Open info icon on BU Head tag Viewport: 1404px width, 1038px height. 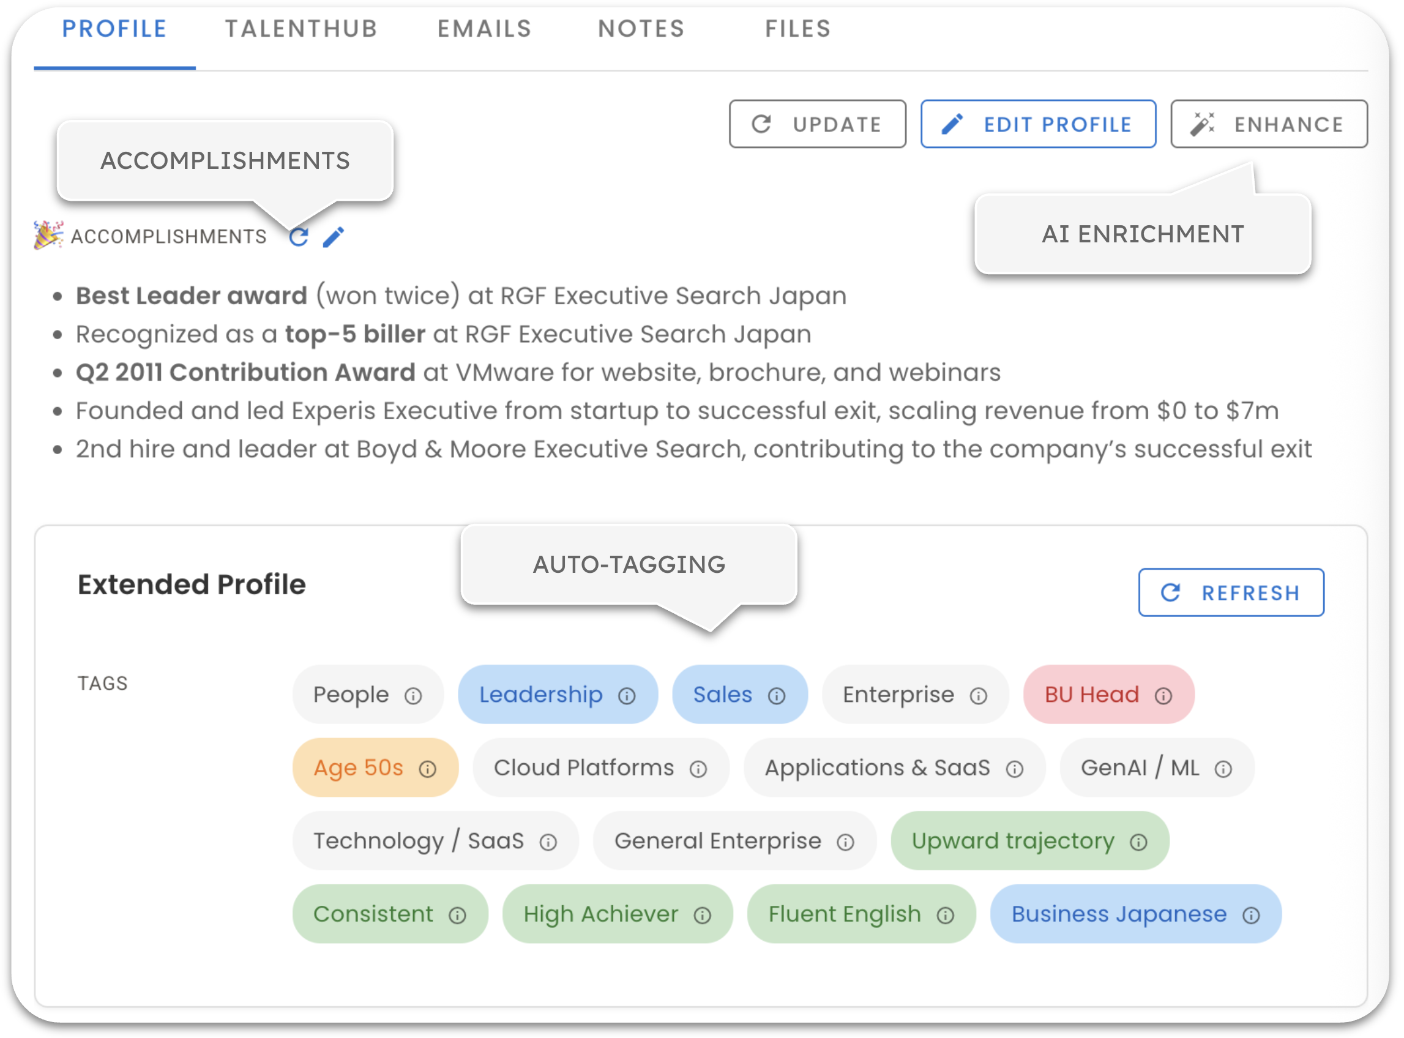1163,696
